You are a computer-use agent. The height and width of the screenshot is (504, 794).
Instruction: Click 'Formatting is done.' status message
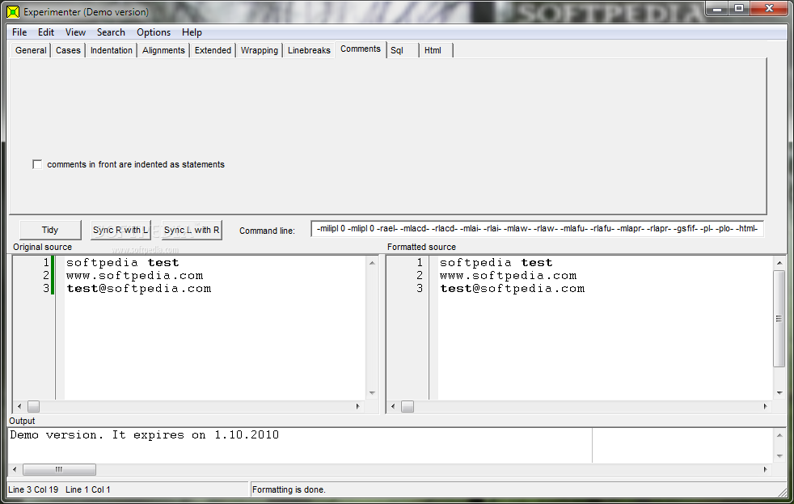tap(289, 489)
